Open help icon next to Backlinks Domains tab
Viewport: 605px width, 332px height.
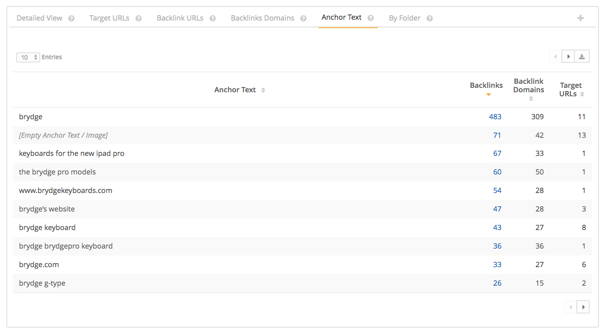click(x=303, y=19)
